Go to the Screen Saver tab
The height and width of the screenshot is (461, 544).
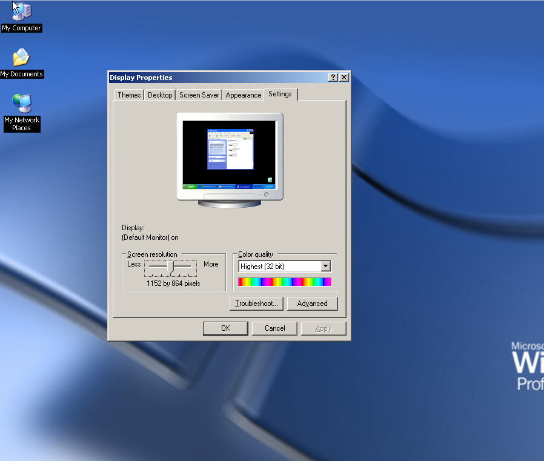point(199,95)
